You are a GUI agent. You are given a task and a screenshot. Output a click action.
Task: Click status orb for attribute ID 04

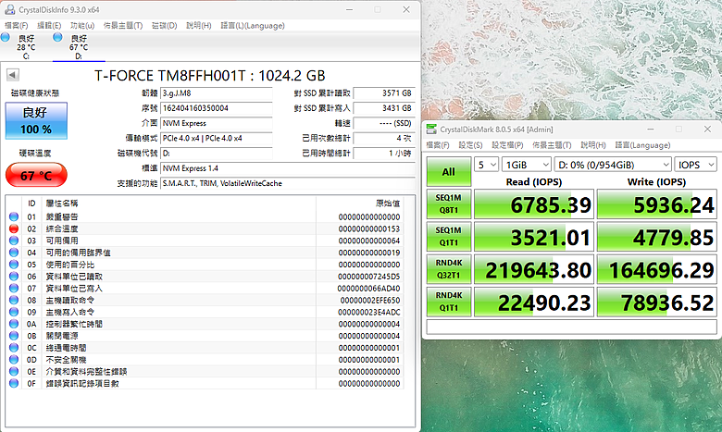(14, 253)
